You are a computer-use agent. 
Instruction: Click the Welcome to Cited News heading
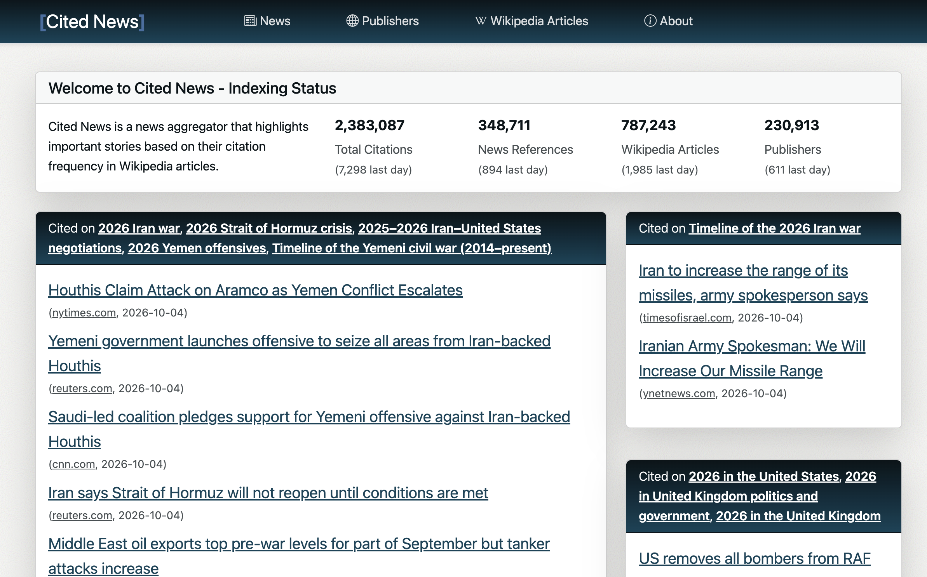point(192,89)
